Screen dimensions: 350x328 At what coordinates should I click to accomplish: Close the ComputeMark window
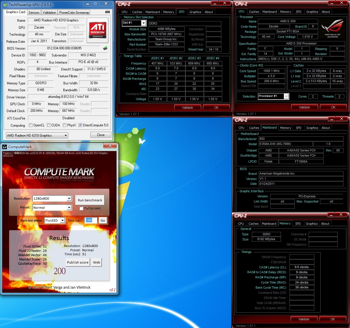click(110, 146)
